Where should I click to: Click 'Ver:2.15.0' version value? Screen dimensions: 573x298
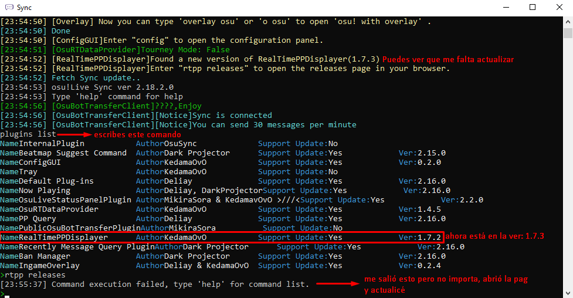tap(422, 153)
